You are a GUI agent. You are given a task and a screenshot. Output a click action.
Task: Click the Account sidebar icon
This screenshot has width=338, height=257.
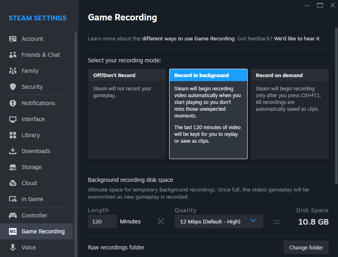click(13, 39)
